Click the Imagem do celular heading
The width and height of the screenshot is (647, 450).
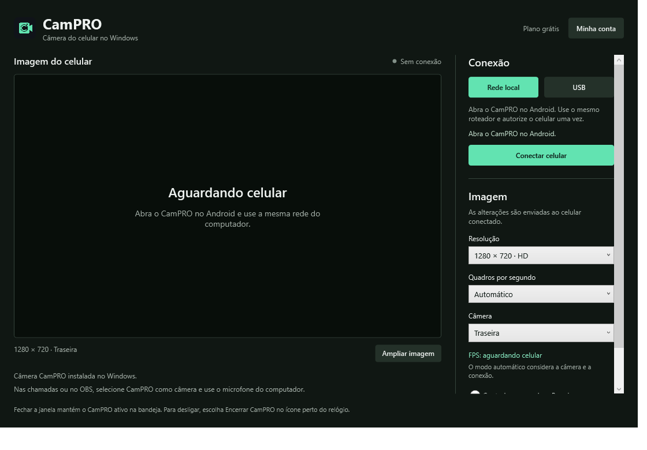(x=53, y=61)
